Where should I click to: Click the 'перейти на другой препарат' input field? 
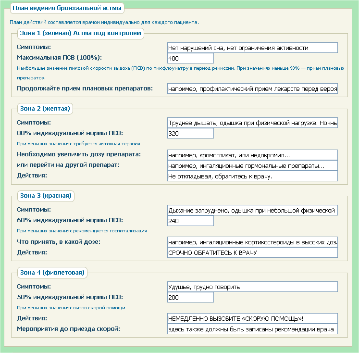click(x=252, y=165)
